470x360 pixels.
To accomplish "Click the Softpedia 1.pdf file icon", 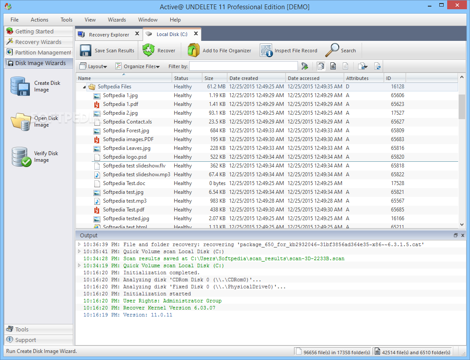I will 97,105.
